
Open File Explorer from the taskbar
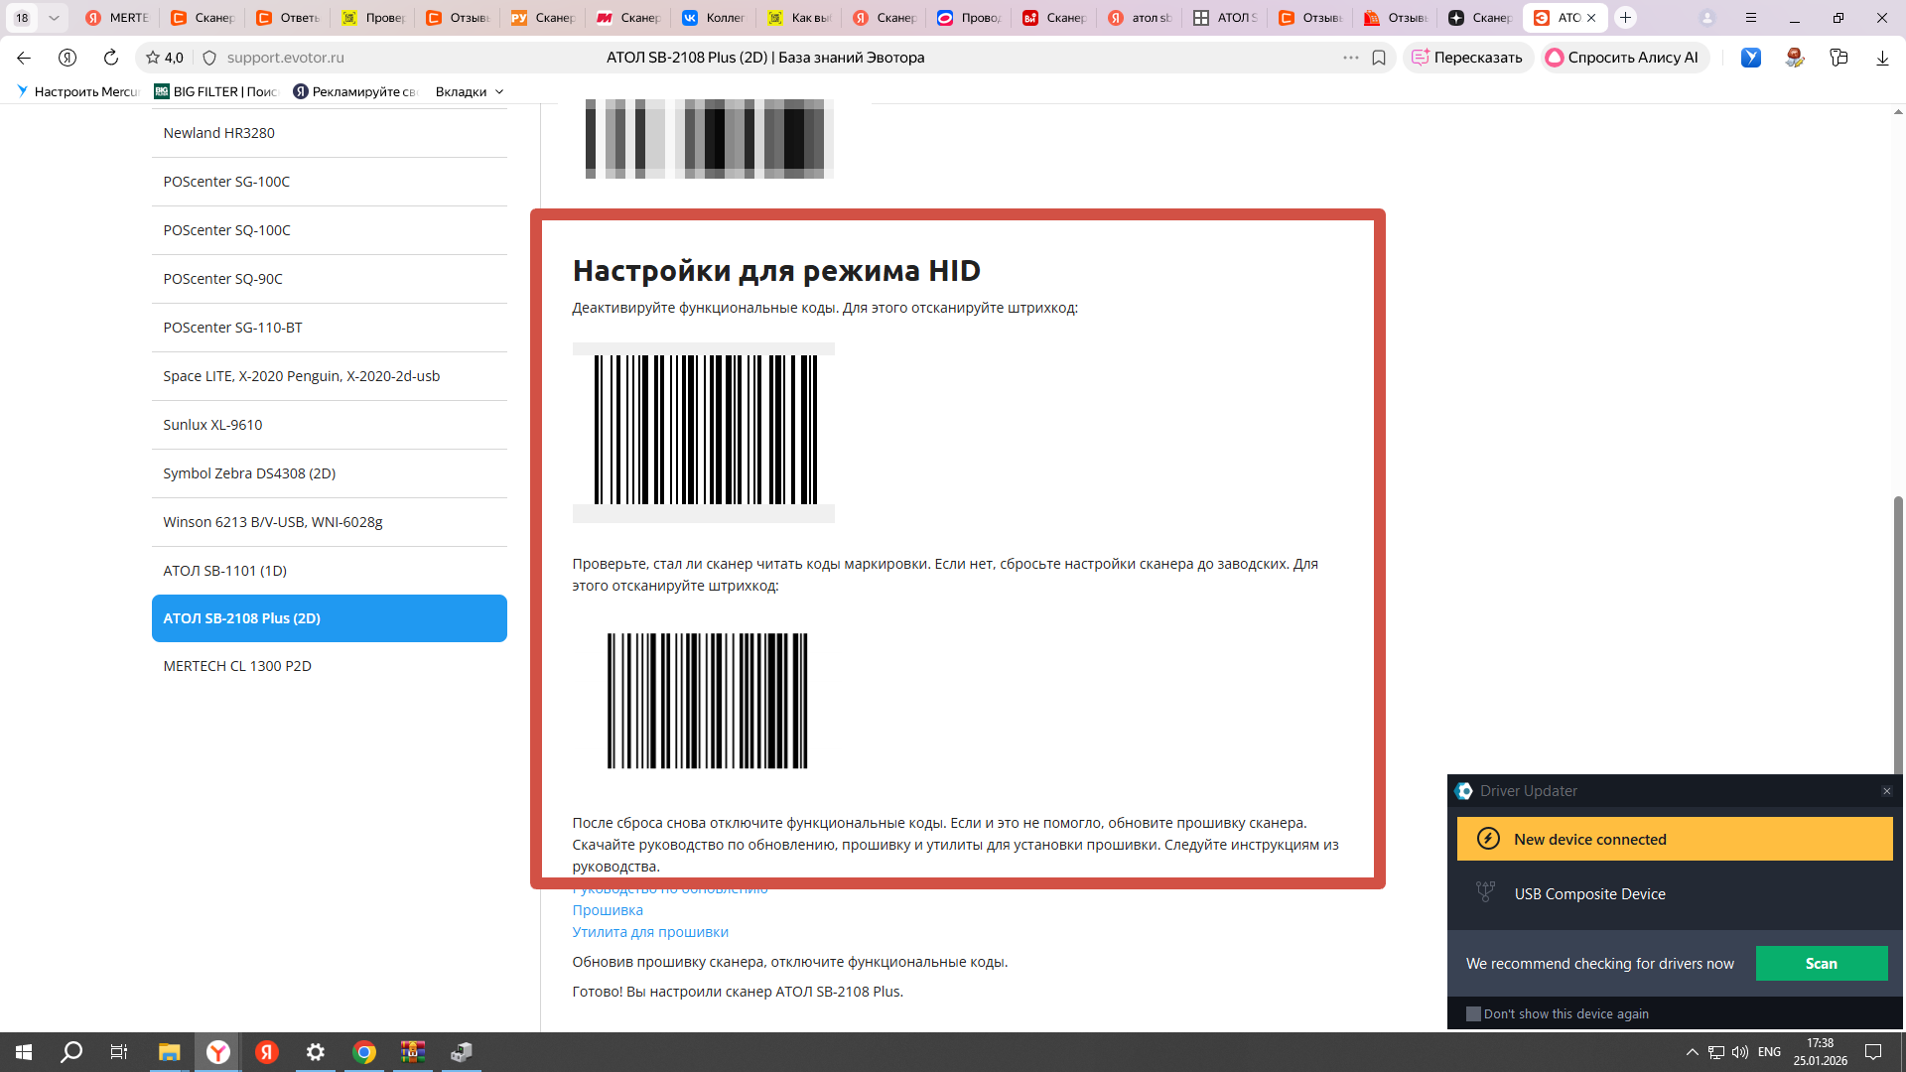(x=169, y=1052)
